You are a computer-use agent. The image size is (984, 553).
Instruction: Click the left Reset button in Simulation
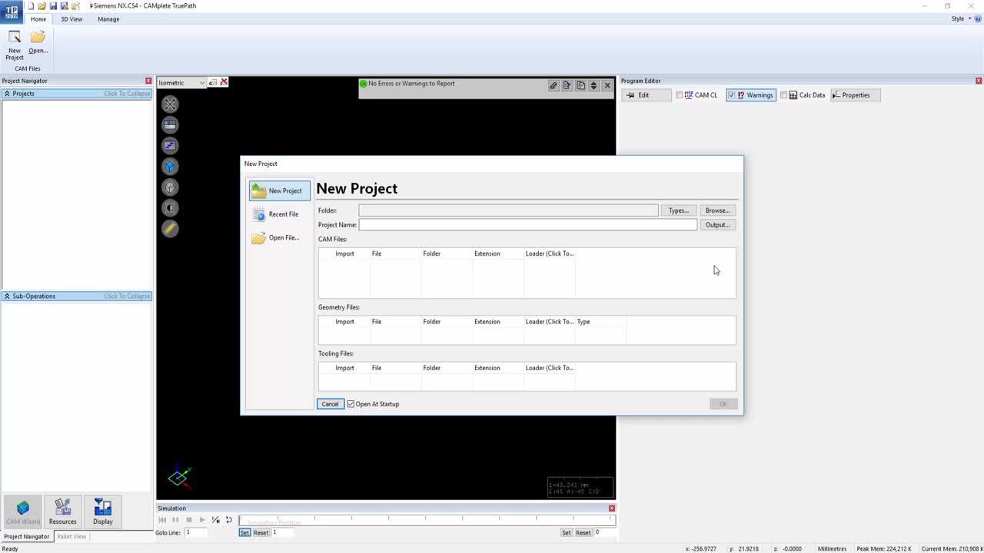261,533
